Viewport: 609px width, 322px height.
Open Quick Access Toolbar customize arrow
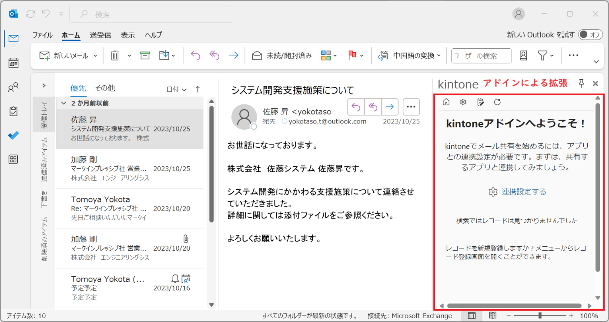(x=61, y=14)
